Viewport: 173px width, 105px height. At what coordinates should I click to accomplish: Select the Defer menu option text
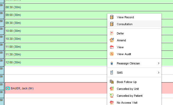click(120, 33)
